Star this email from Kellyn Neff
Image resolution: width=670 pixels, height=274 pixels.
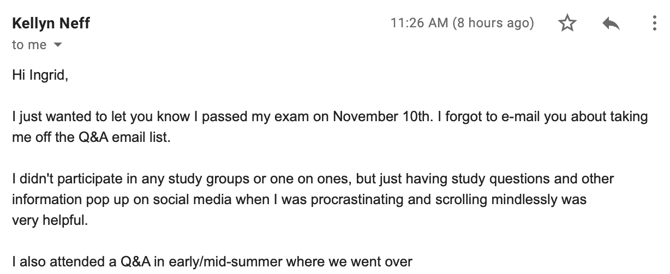tap(568, 23)
